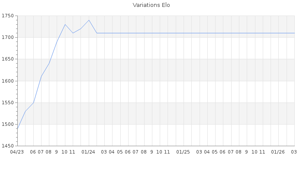Click the dip between the two Elo peaks
Viewport: 303px width, 173px height.
73,33
